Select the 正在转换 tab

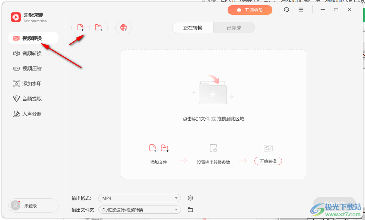tap(193, 27)
